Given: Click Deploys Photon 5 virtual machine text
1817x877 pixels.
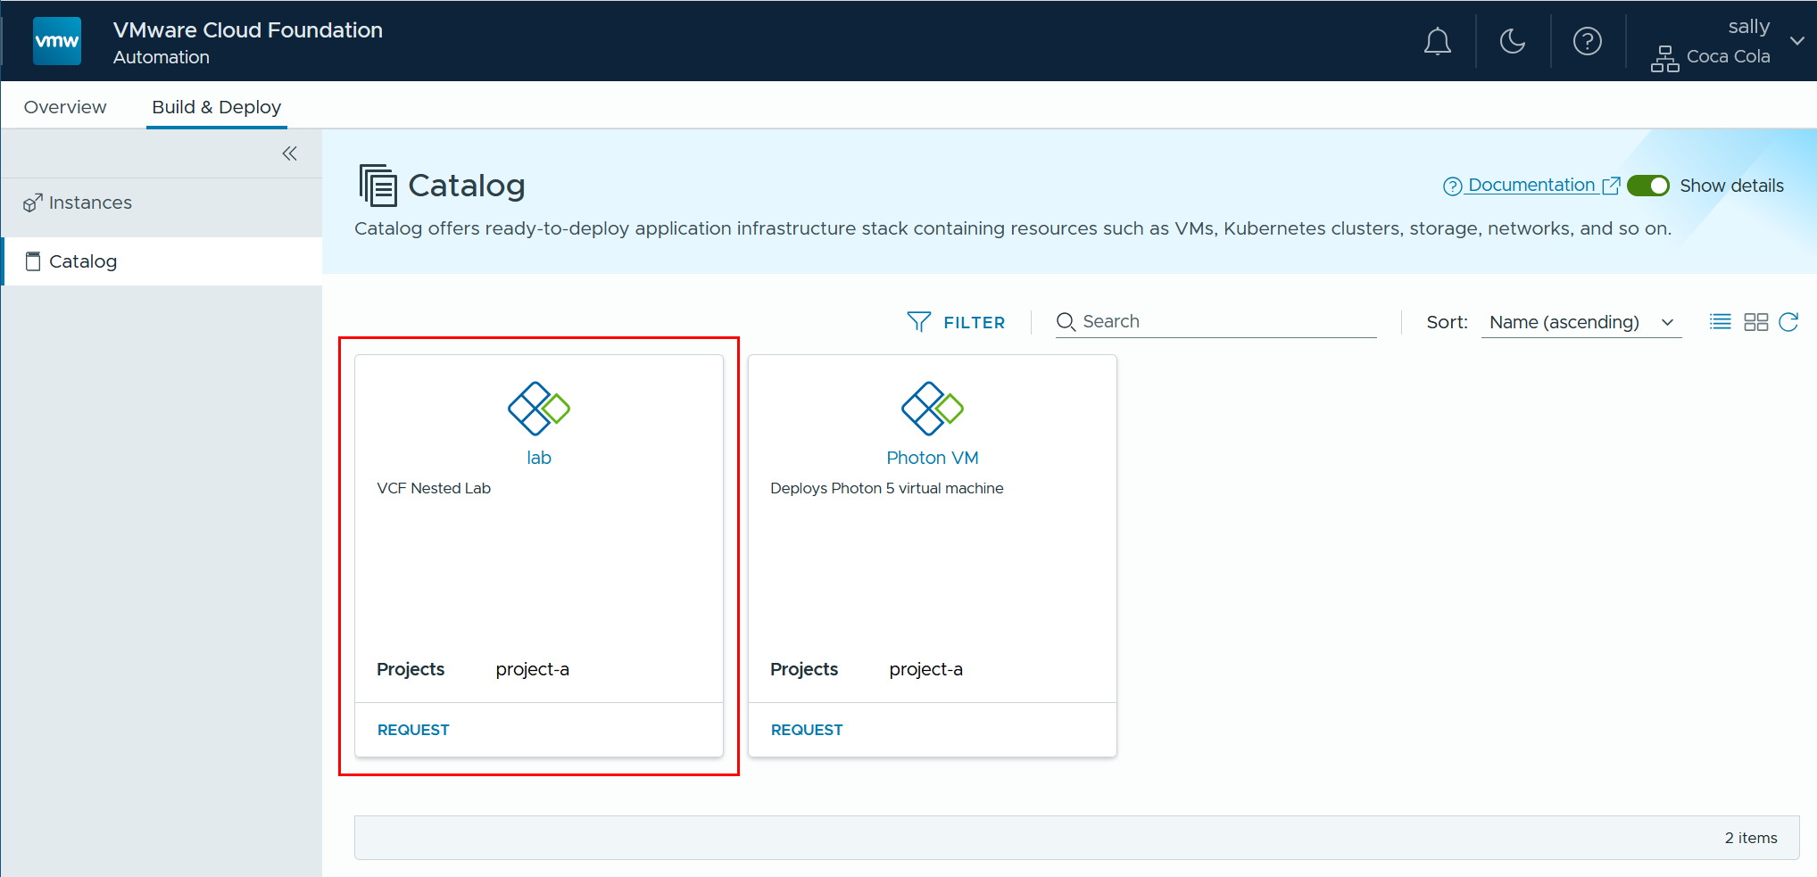Looking at the screenshot, I should click(x=887, y=488).
